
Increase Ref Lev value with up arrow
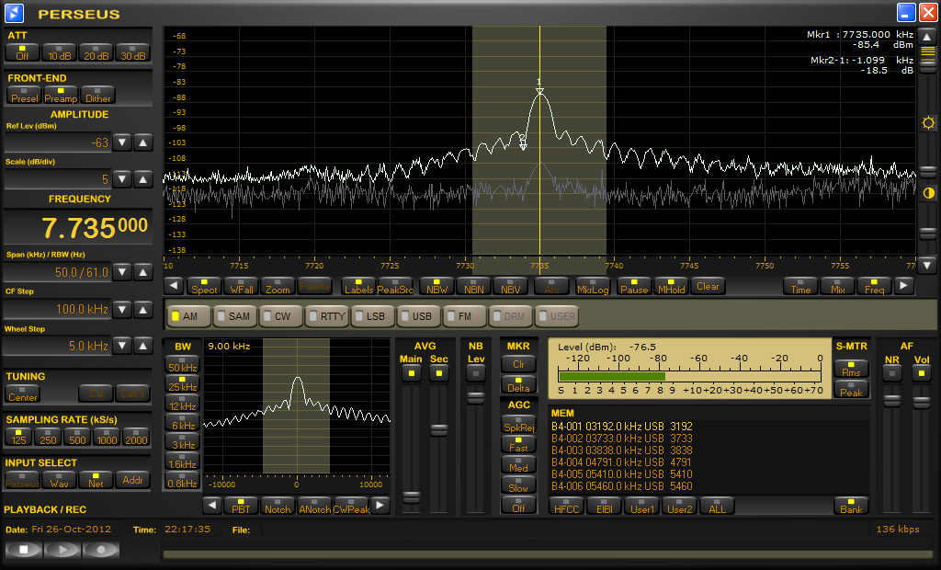142,142
